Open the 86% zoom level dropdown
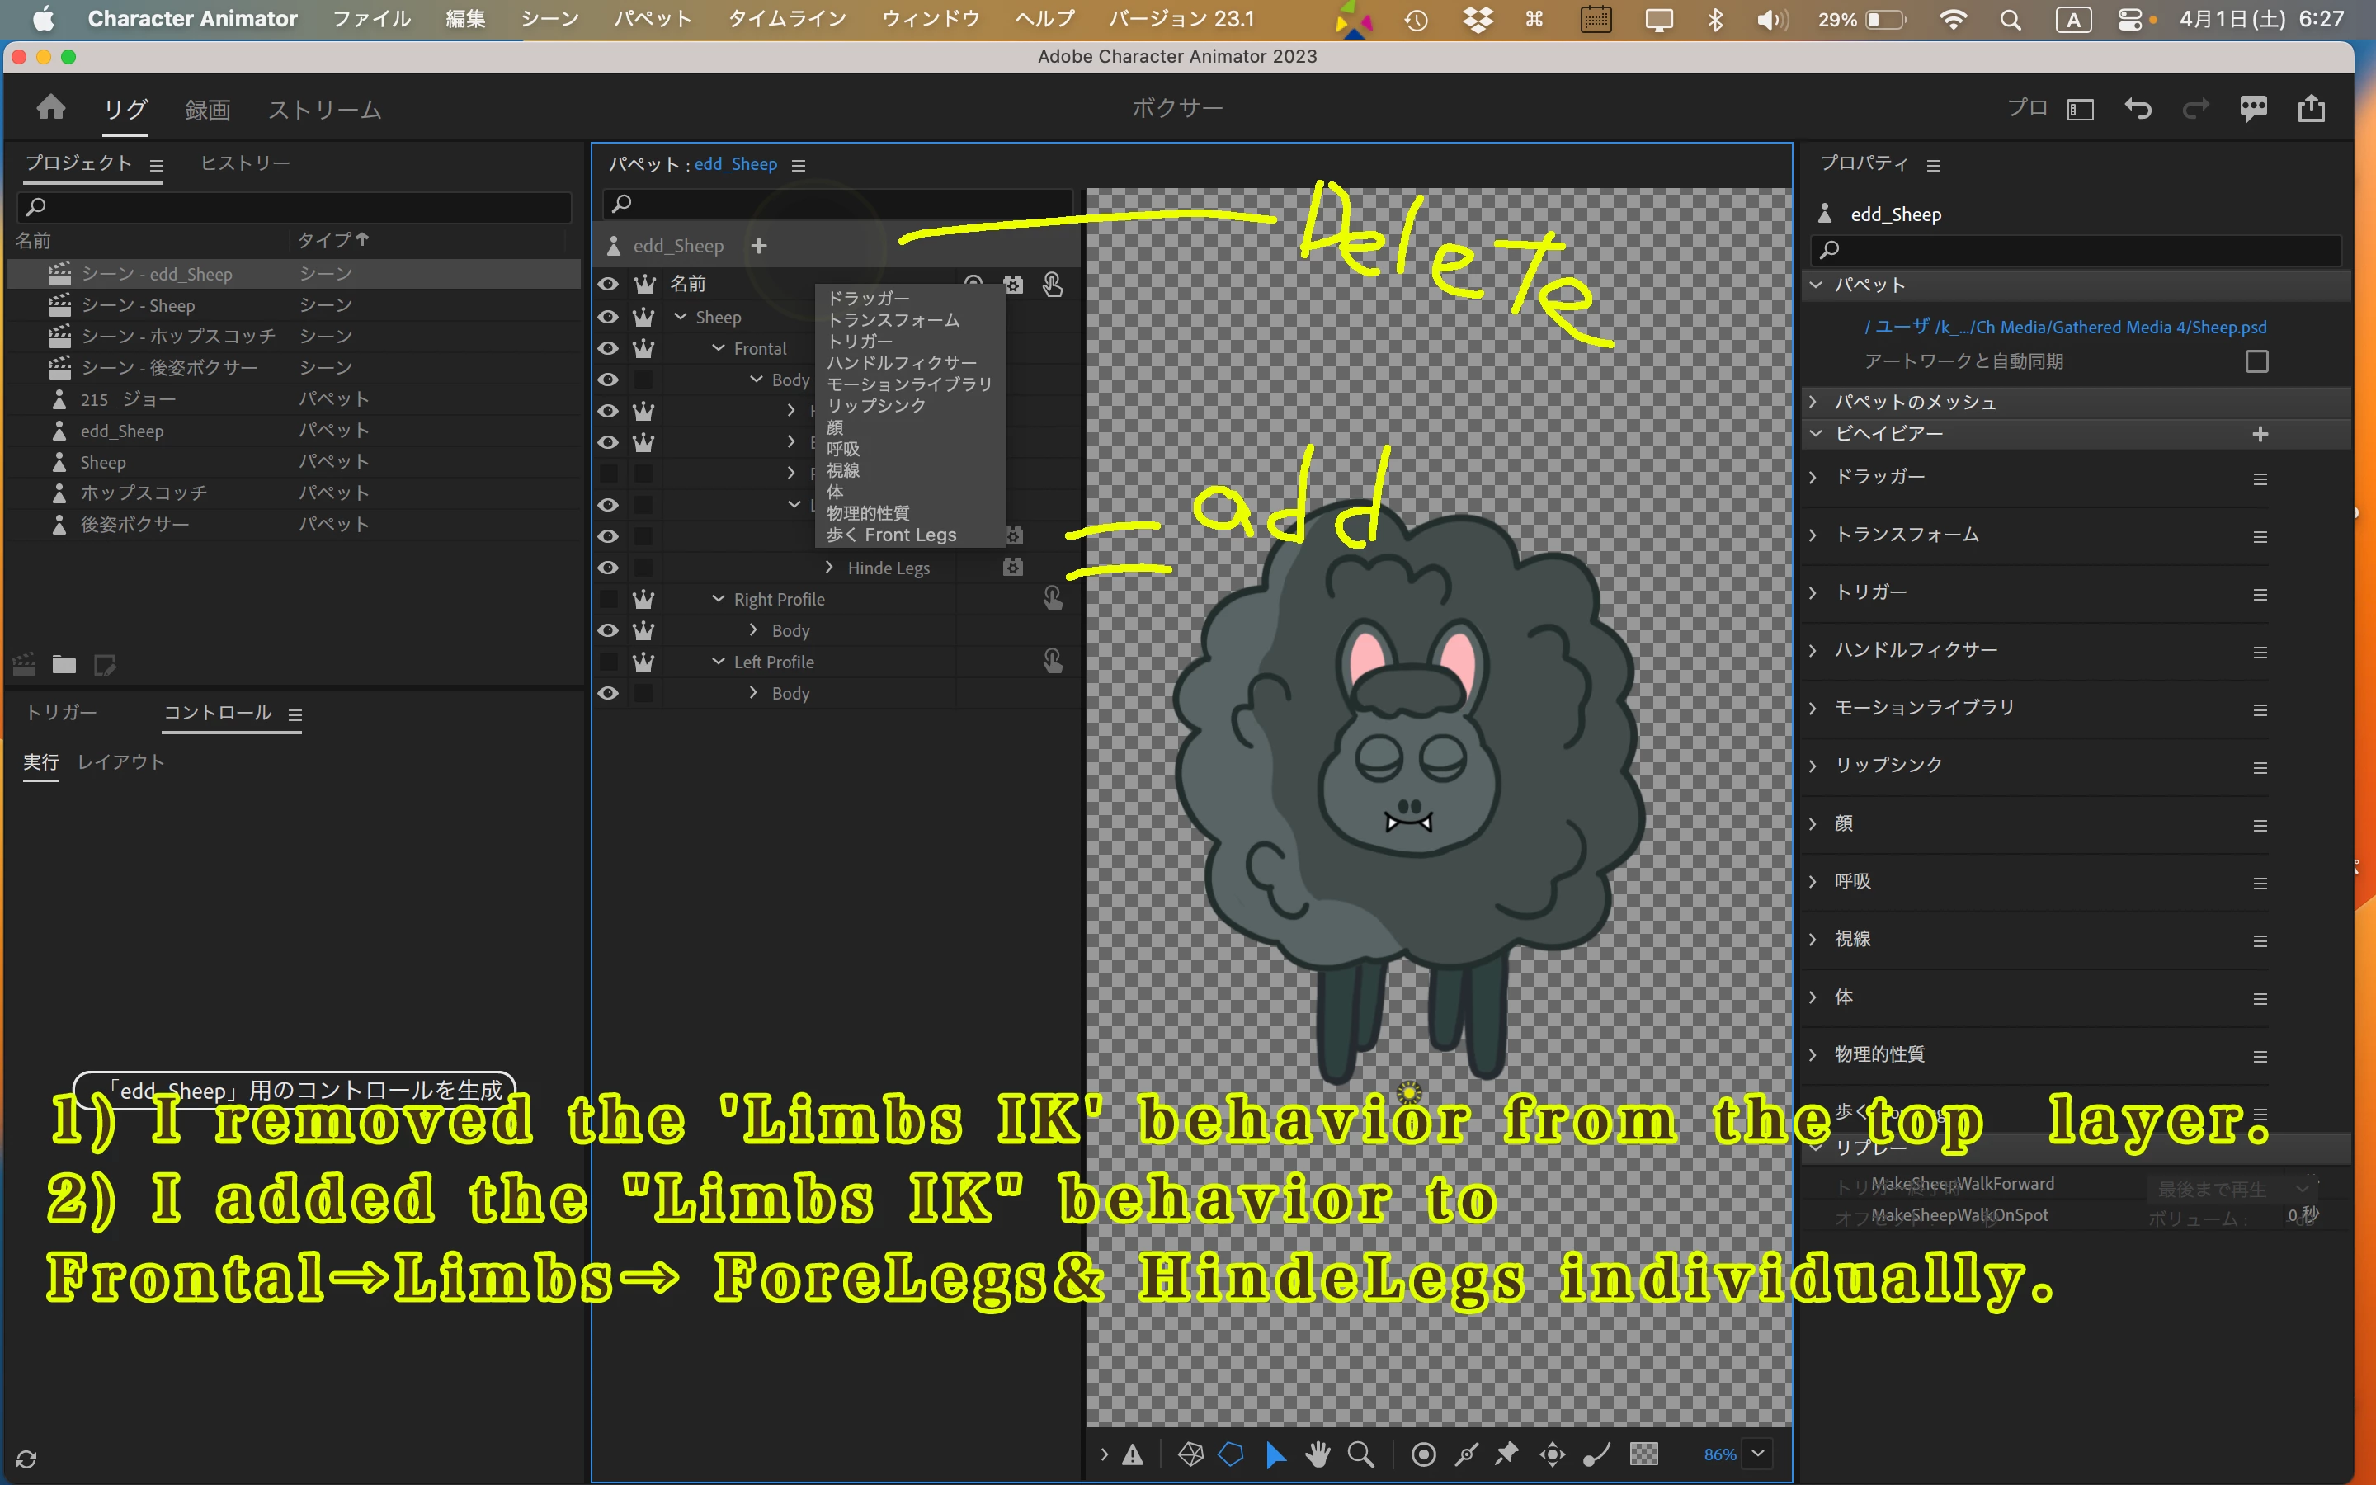The image size is (2376, 1485). [x=1757, y=1454]
